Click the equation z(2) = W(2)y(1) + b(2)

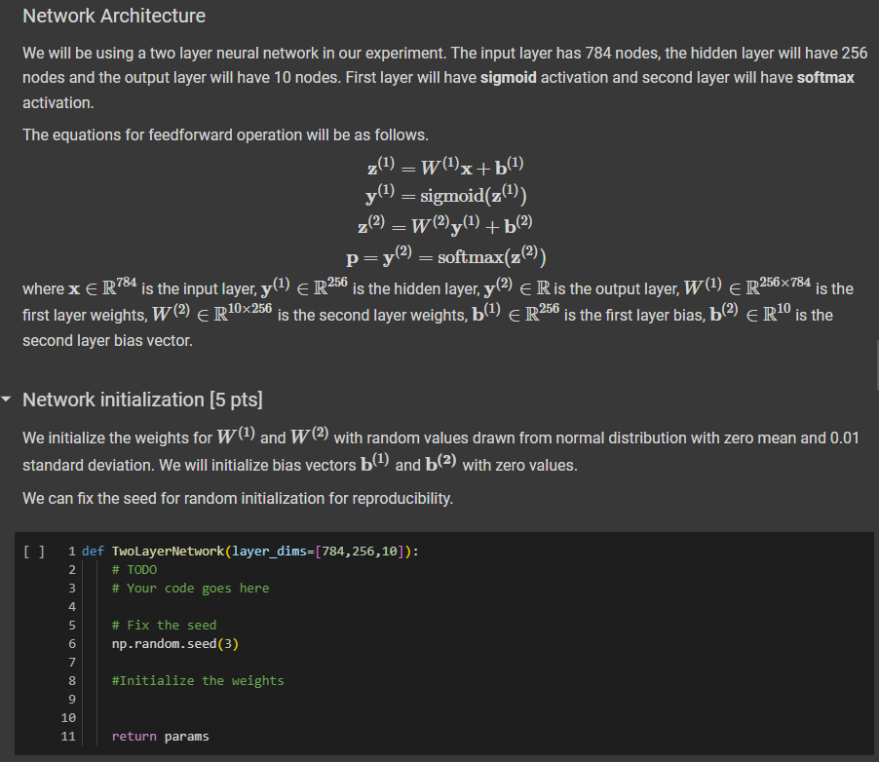click(x=445, y=225)
